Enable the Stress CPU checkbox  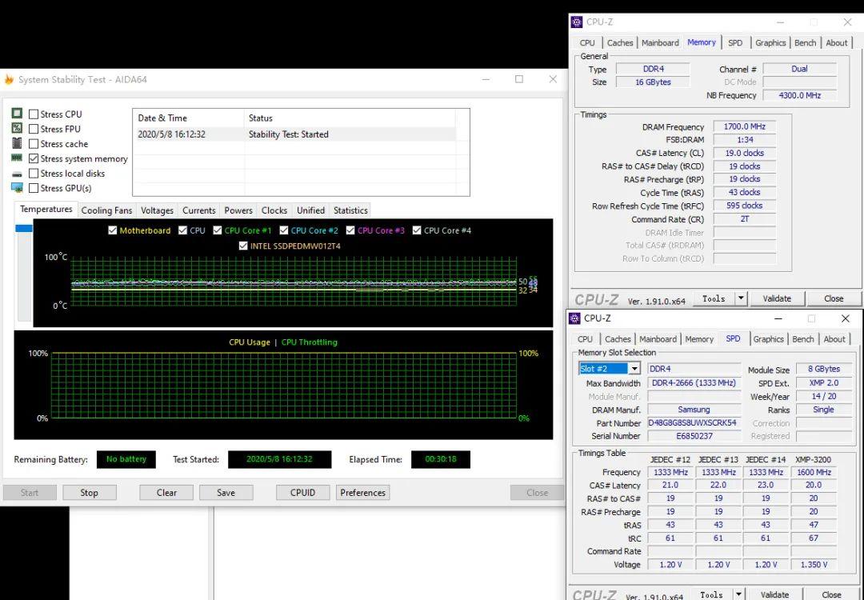(34, 114)
